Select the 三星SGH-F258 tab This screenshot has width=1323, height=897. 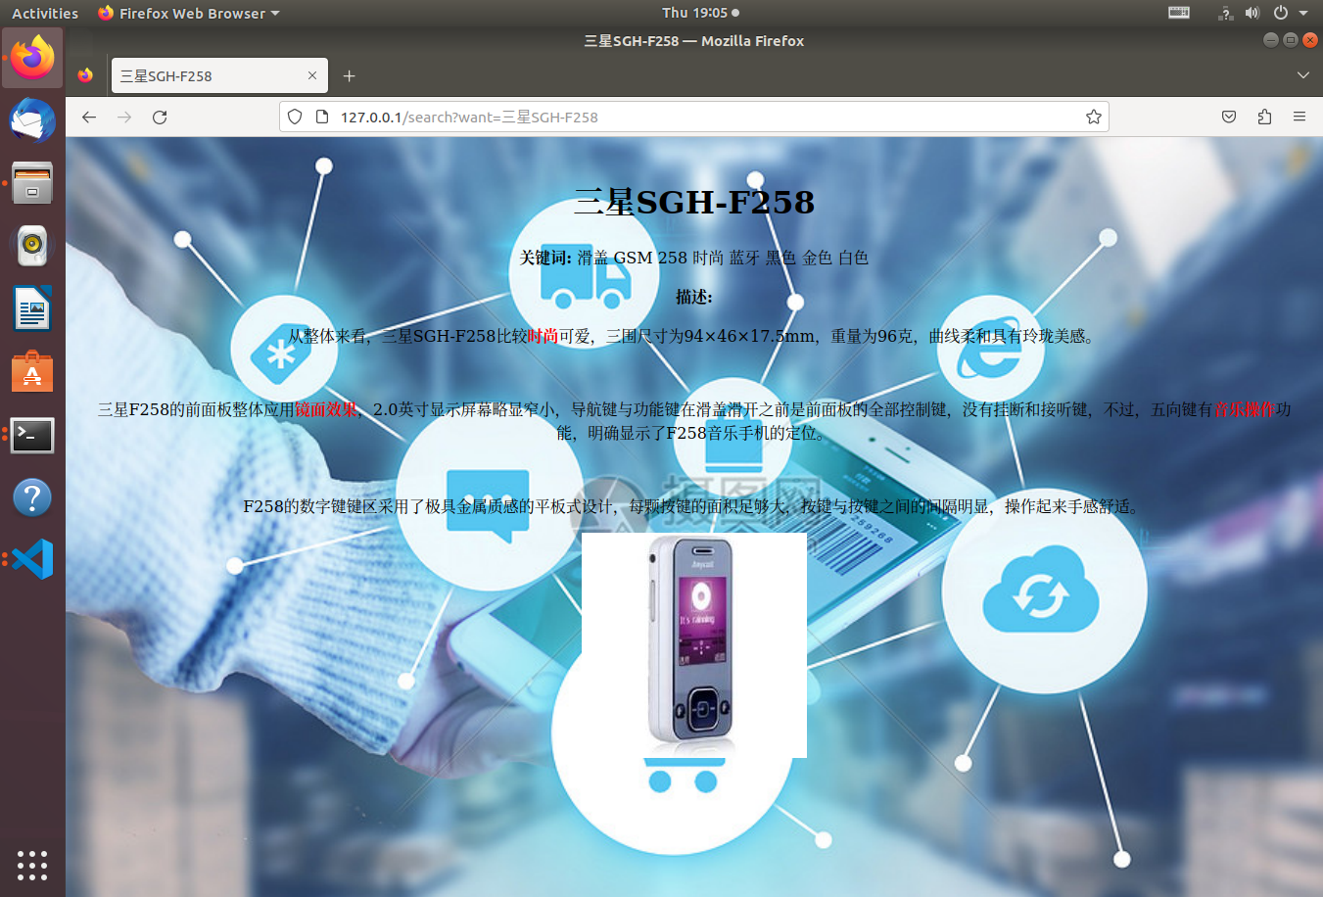point(219,75)
